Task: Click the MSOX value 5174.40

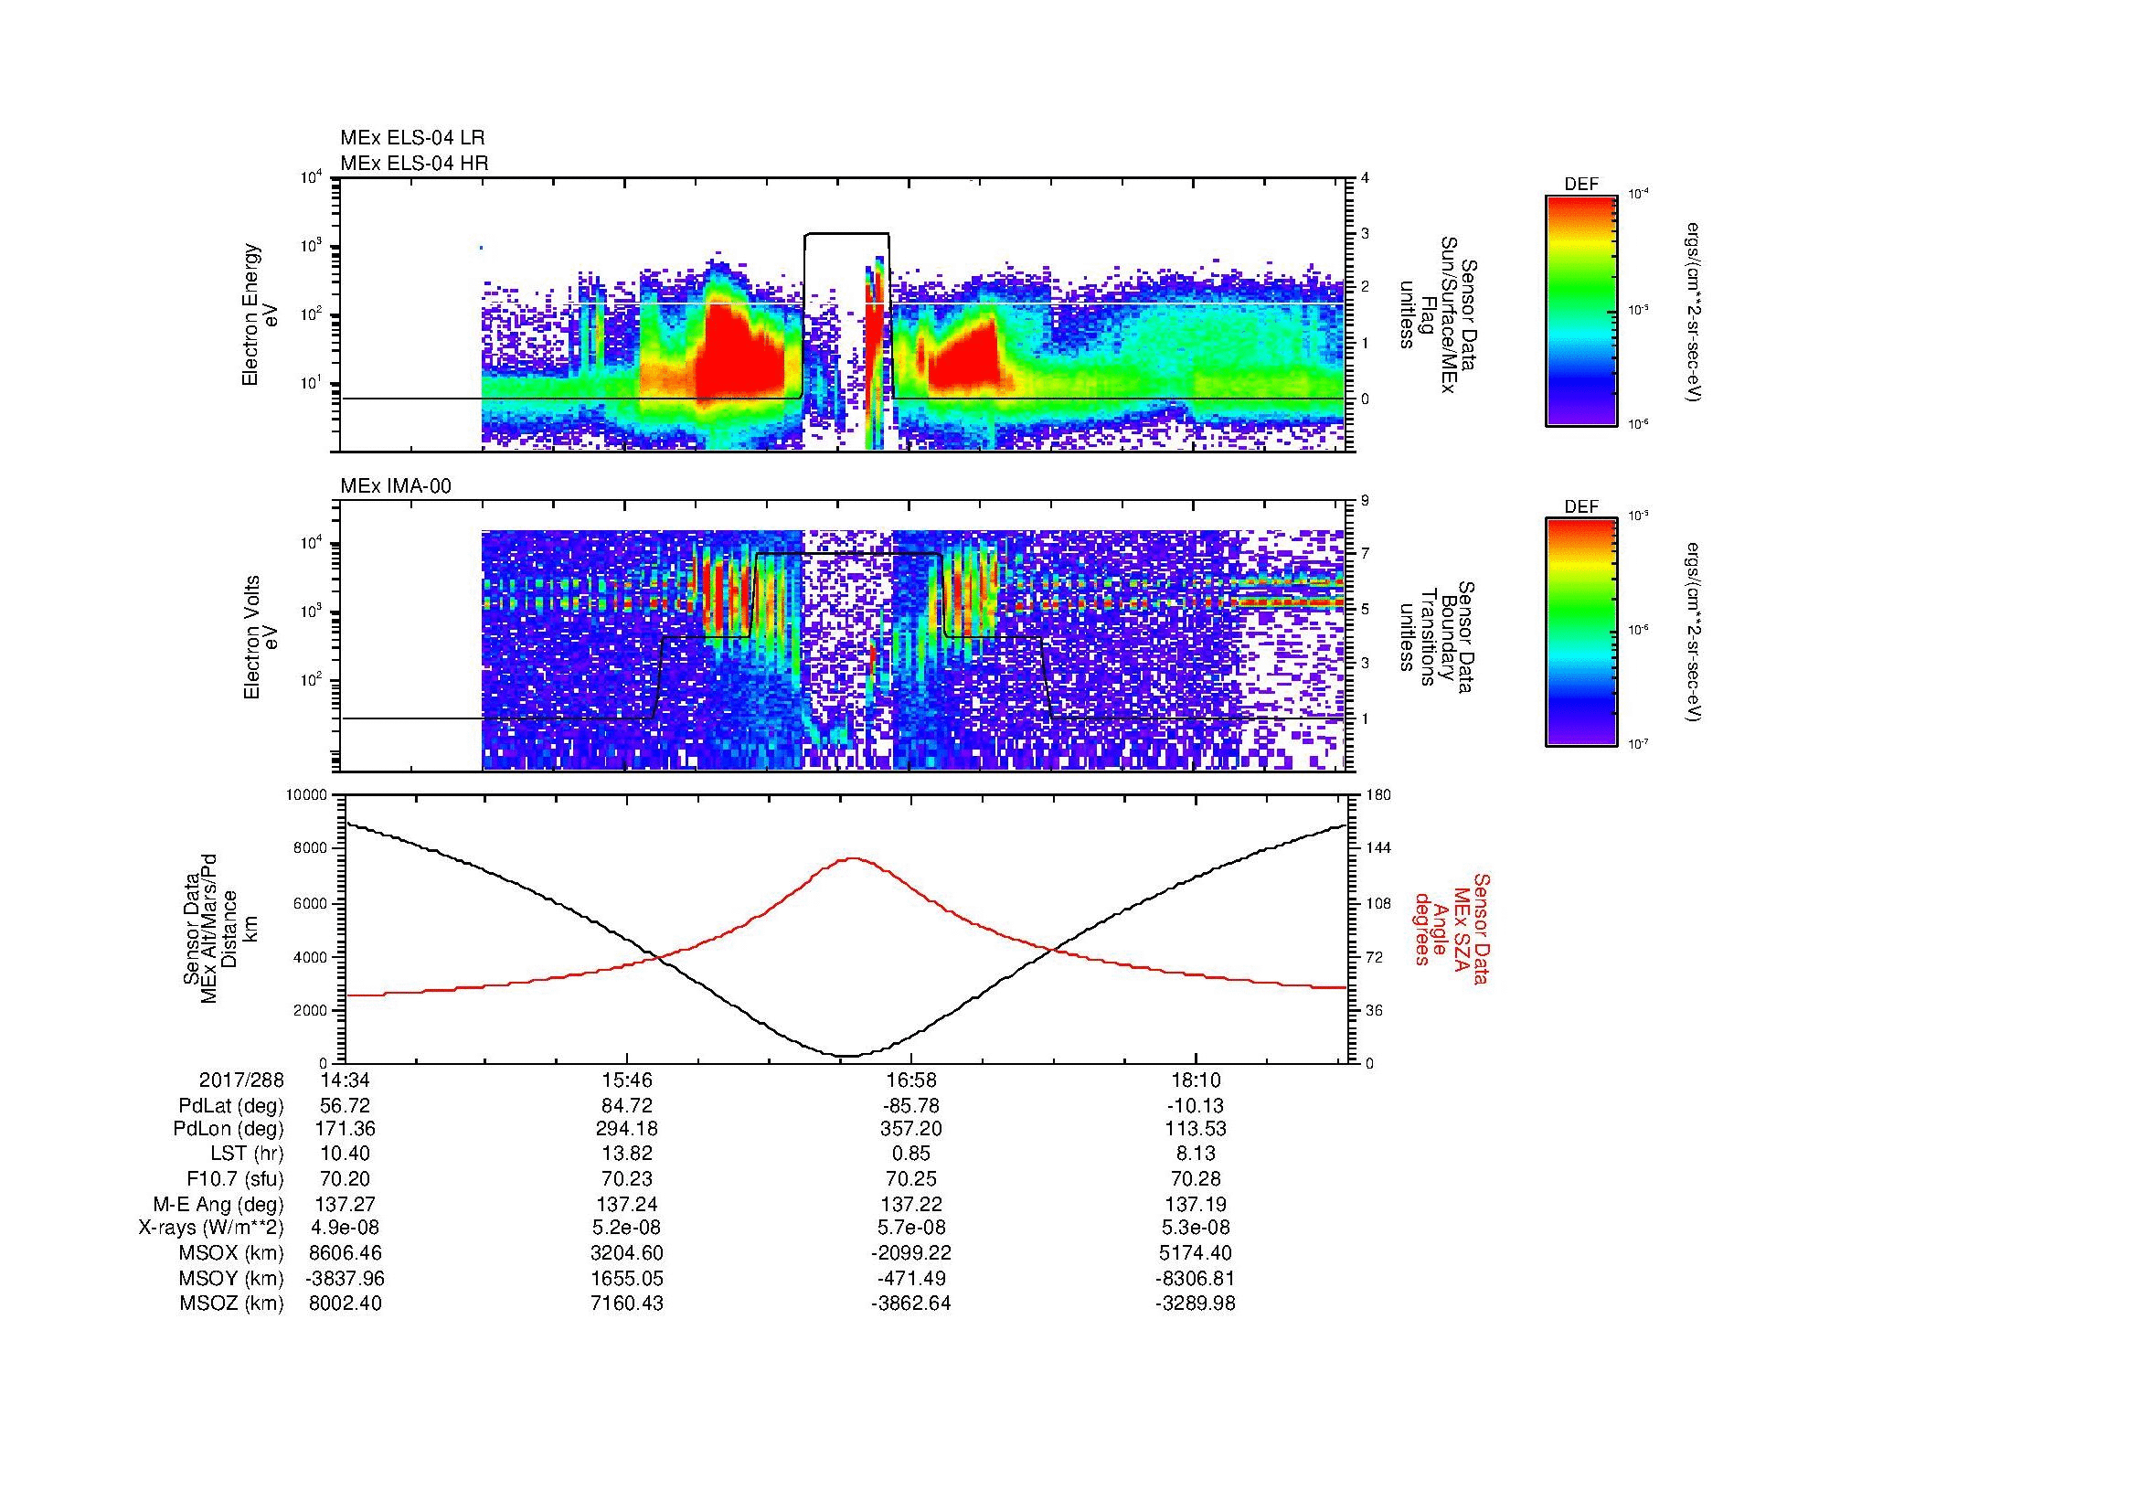Action: pyautogui.click(x=1196, y=1253)
